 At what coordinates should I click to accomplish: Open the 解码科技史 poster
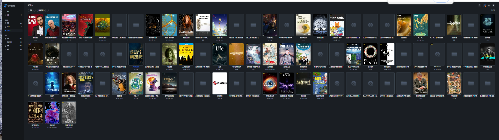pos(136,54)
